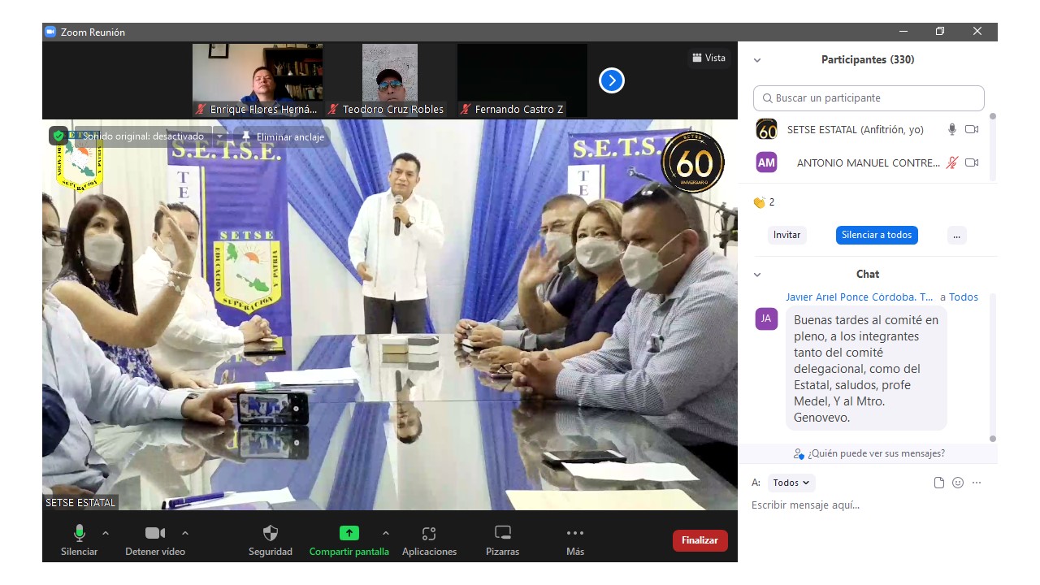Open chat emoji picker
Viewport: 1040px width, 585px height.
(x=958, y=483)
